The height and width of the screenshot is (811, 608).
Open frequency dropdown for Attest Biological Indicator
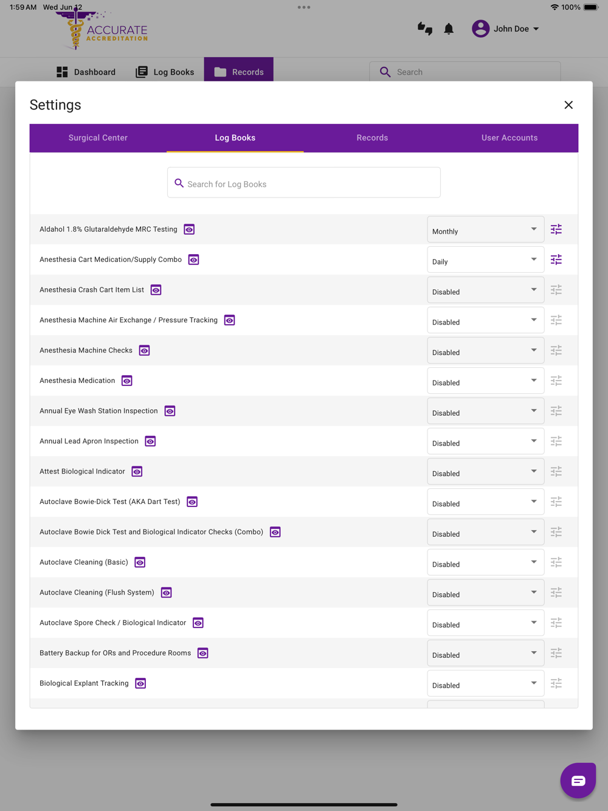486,471
